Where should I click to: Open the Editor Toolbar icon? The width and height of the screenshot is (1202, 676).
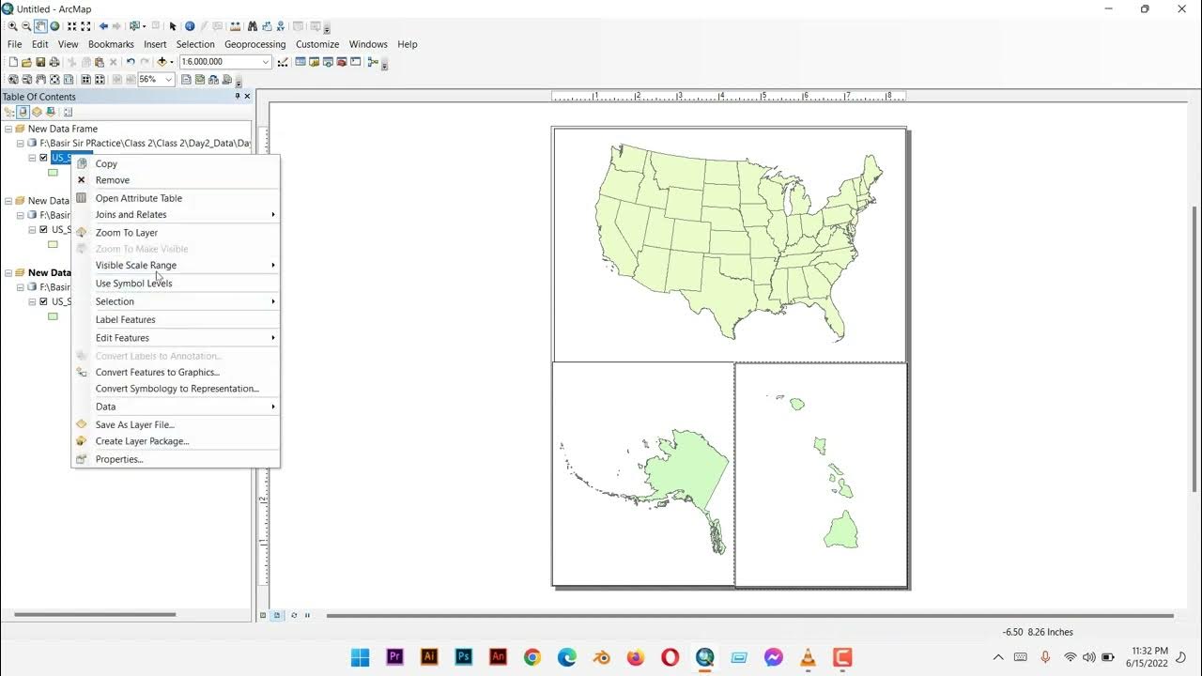click(x=282, y=62)
